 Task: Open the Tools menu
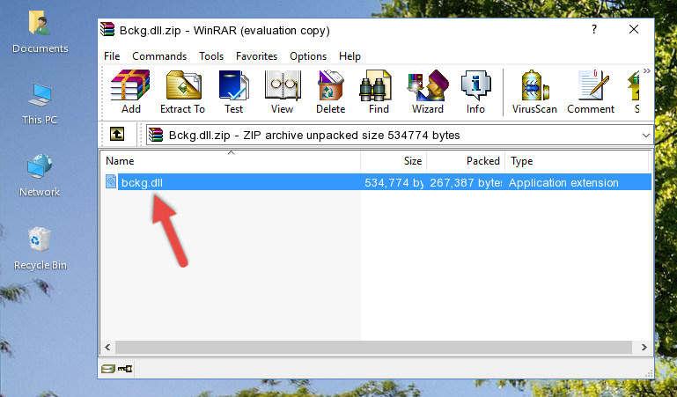pos(211,56)
